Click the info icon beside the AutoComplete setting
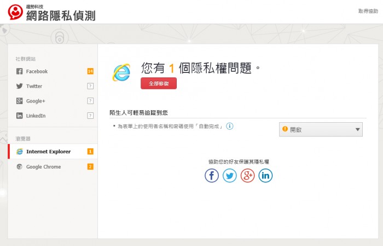Viewport: 383px width, 246px height. coord(230,126)
